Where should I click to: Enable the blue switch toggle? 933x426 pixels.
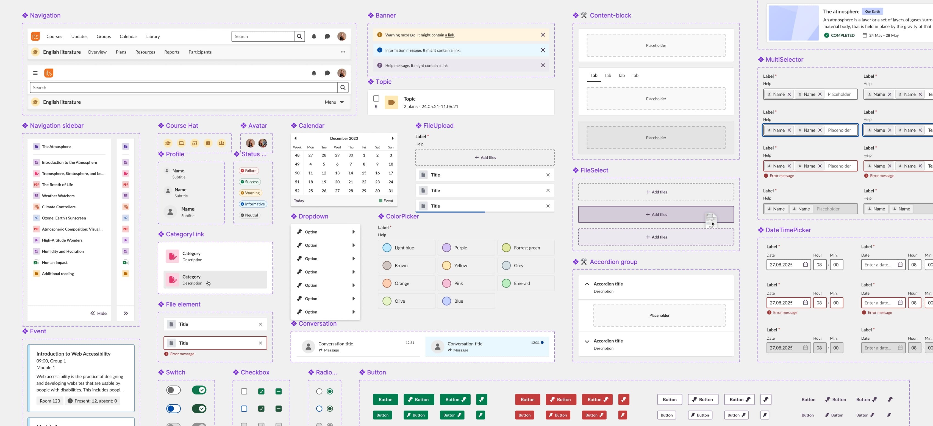[x=173, y=409]
